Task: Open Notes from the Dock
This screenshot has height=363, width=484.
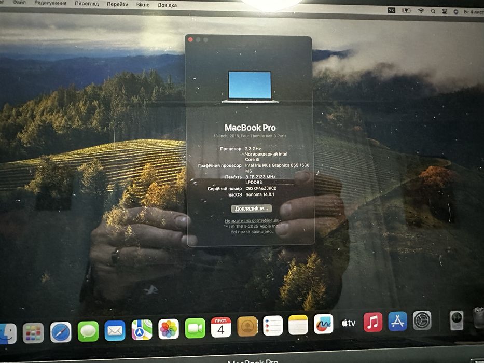Action: point(298,325)
